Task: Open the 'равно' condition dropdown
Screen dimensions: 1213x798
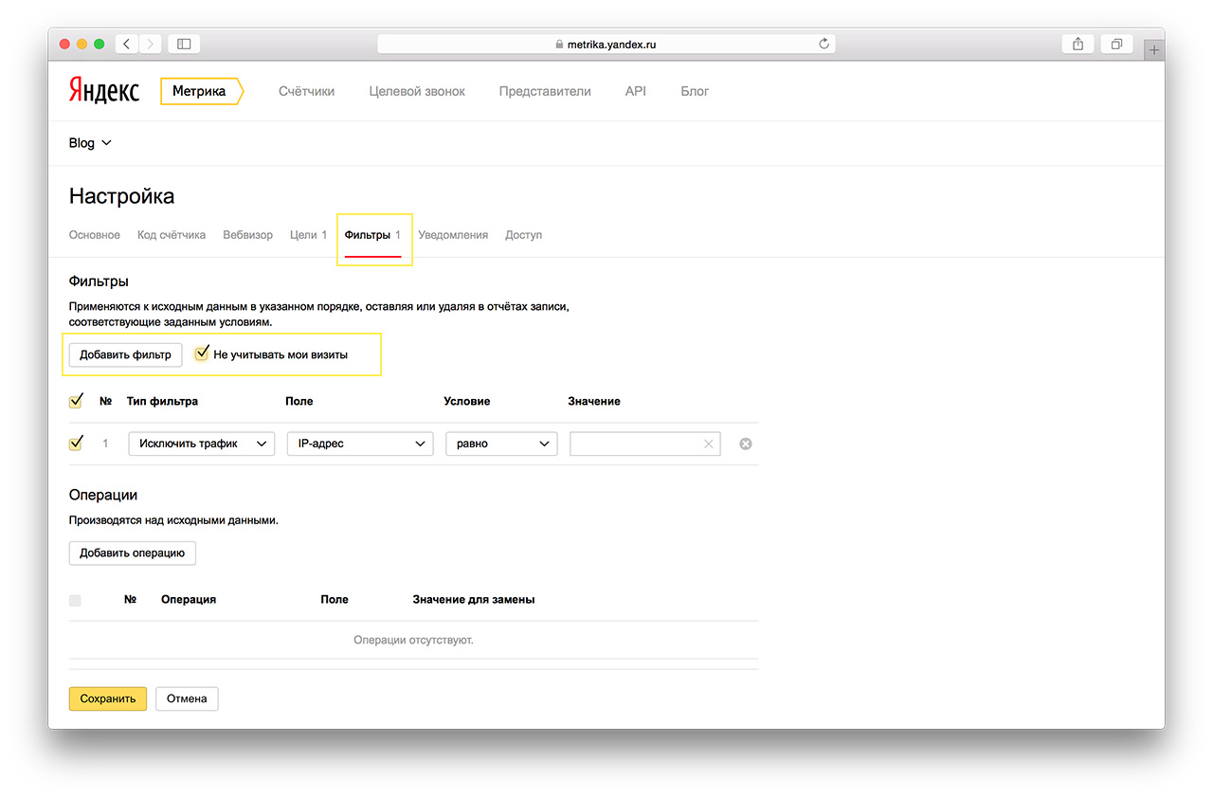Action: tap(501, 444)
